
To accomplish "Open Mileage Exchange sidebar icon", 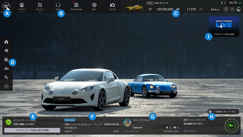I will click(6, 69).
